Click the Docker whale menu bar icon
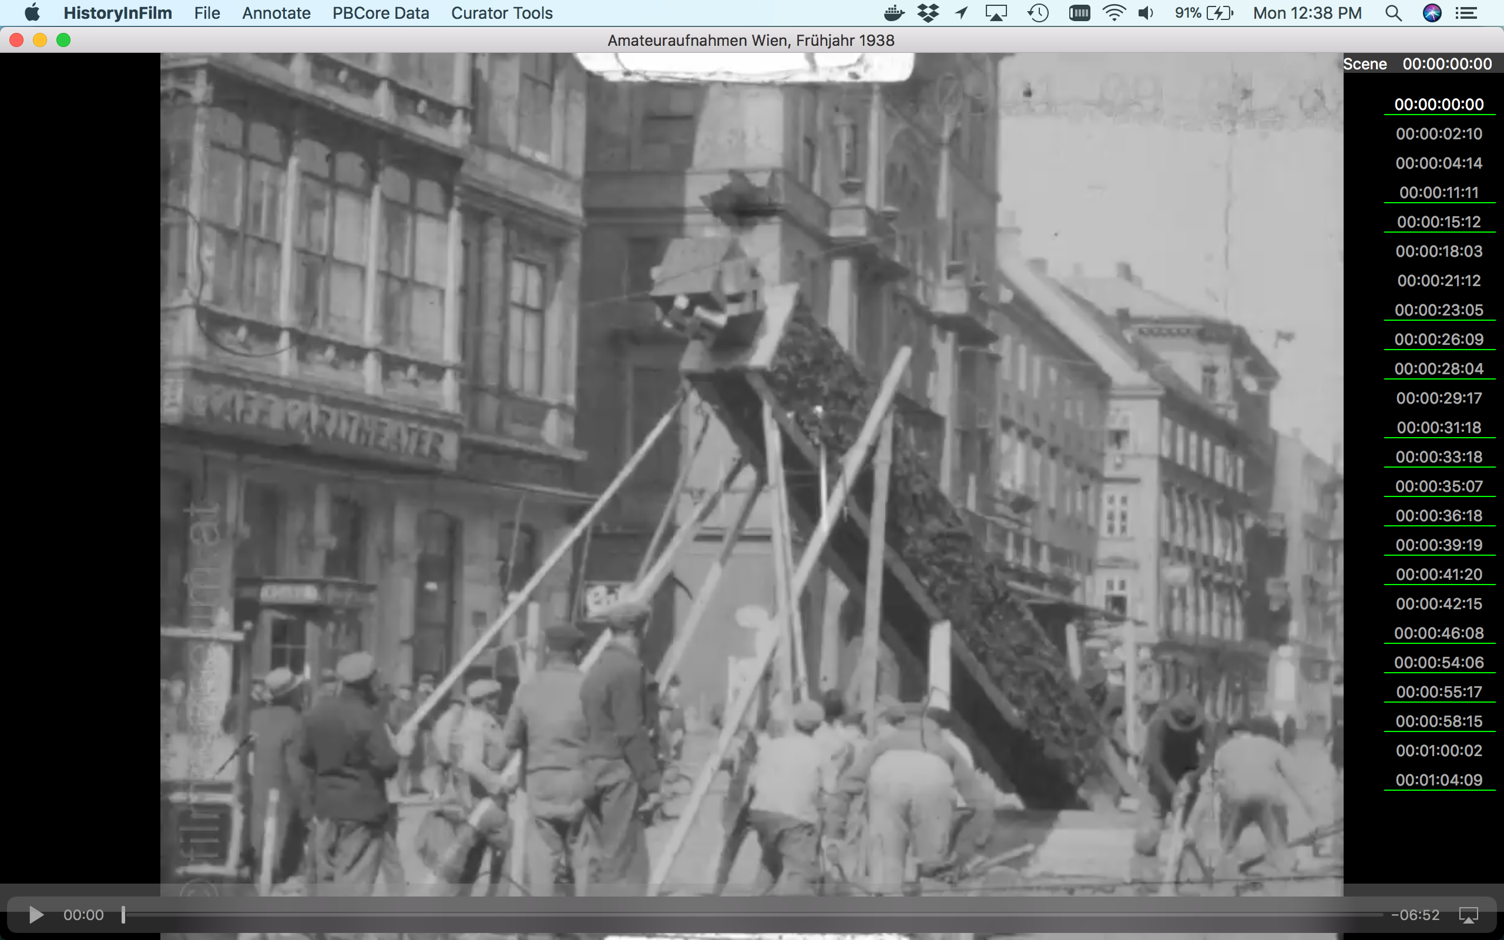Viewport: 1504px width, 940px height. coord(894,12)
